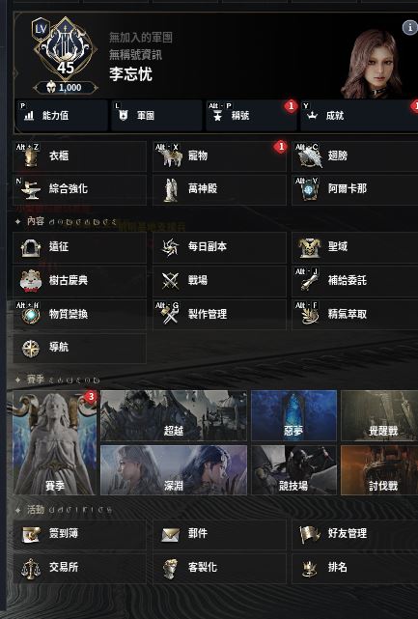Open 每日副本 daily dungeon icon
Viewport: 418px width, 619px height.
tap(171, 247)
